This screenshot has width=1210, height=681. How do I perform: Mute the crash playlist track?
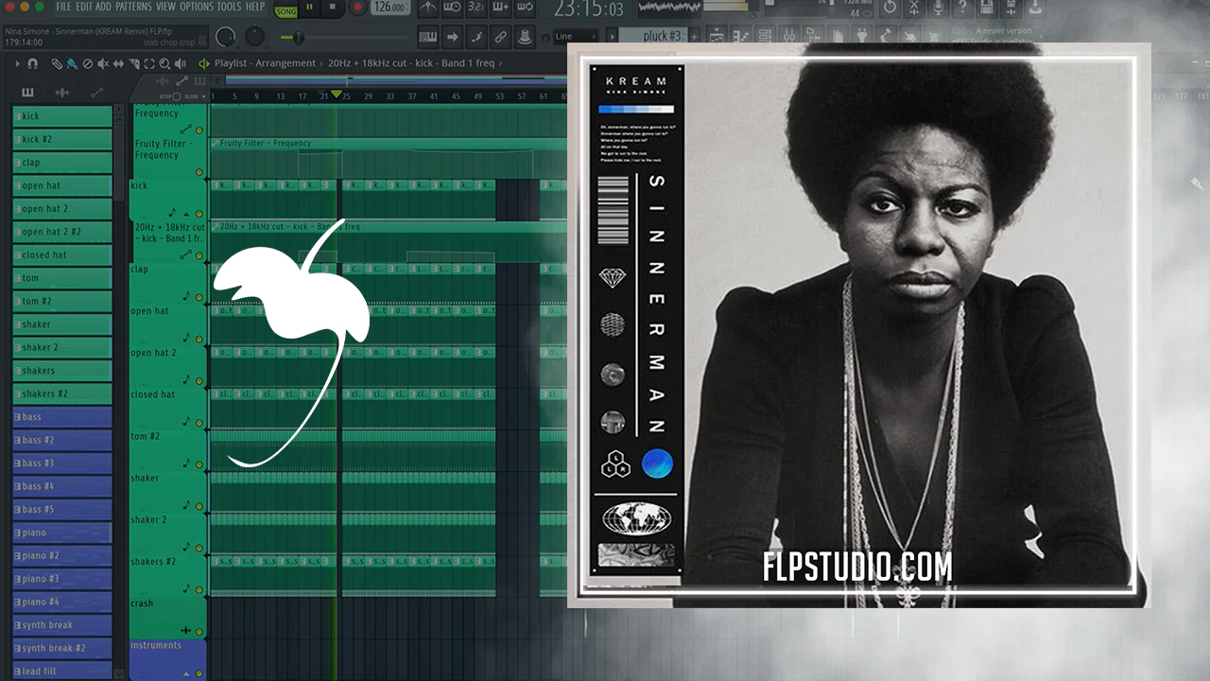tap(199, 631)
